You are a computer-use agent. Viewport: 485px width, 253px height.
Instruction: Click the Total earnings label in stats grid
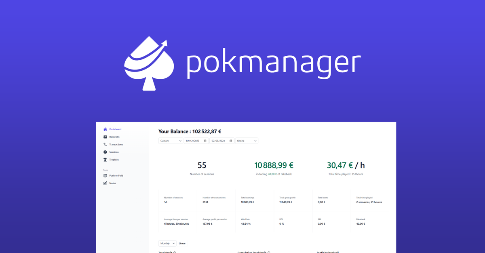(248, 198)
